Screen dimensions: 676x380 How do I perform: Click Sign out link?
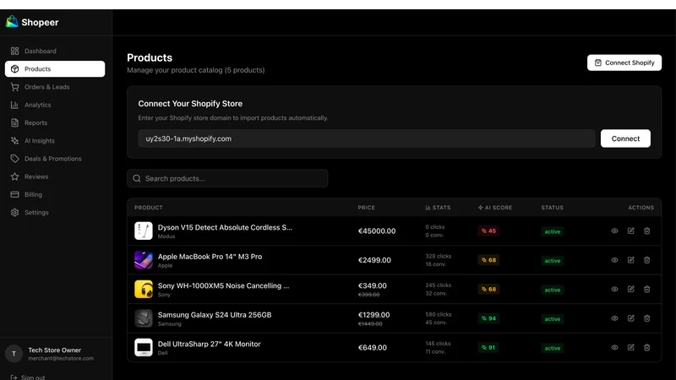click(x=28, y=377)
